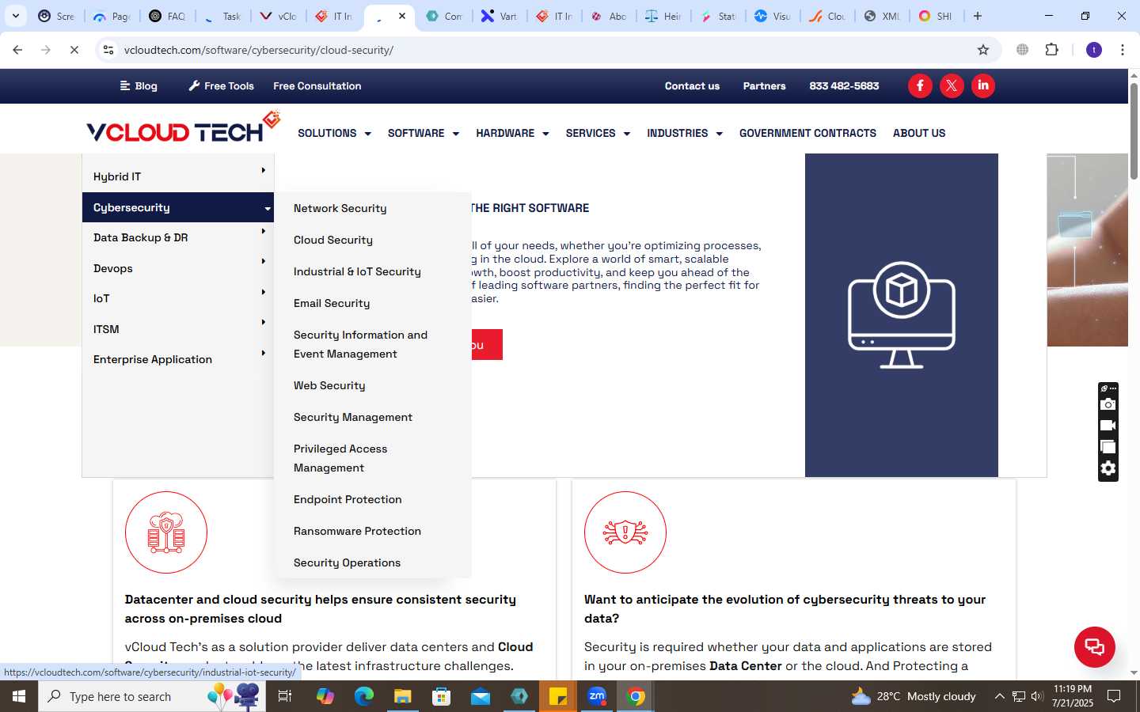The image size is (1140, 712).
Task: Select Network Security from submenu
Action: [340, 208]
